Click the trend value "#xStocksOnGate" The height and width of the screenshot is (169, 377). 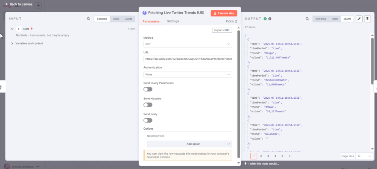click(x=277, y=80)
